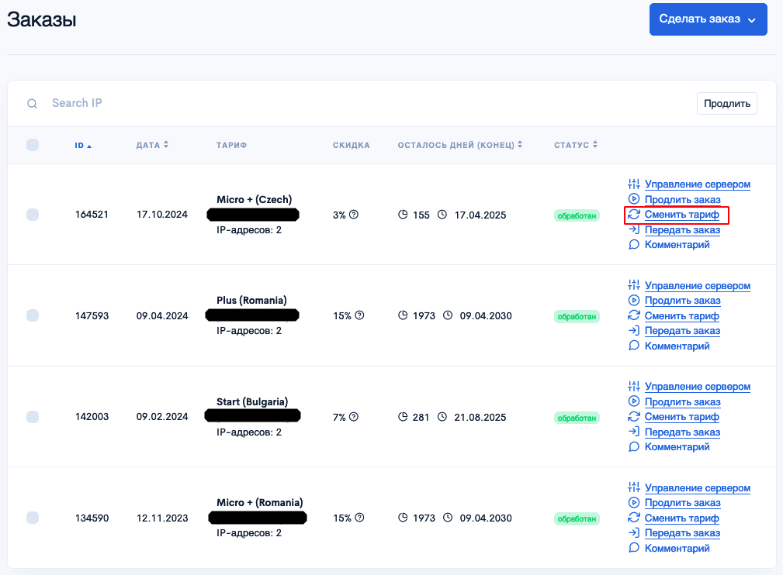Click the extend play icon for order 134590
Screen dimensions: 783x575
[x=634, y=503]
